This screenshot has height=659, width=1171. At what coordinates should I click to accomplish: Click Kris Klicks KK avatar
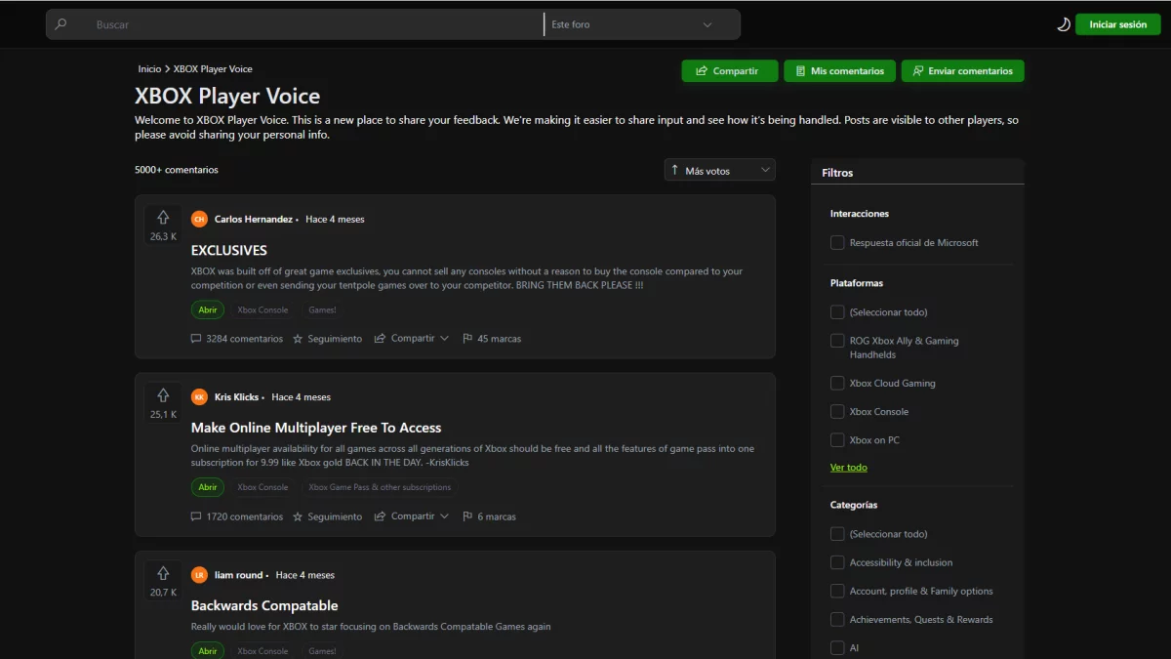(199, 396)
